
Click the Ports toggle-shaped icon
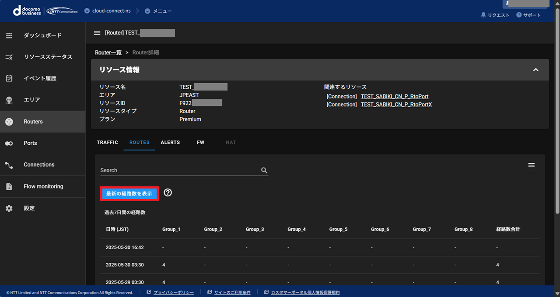pos(9,143)
